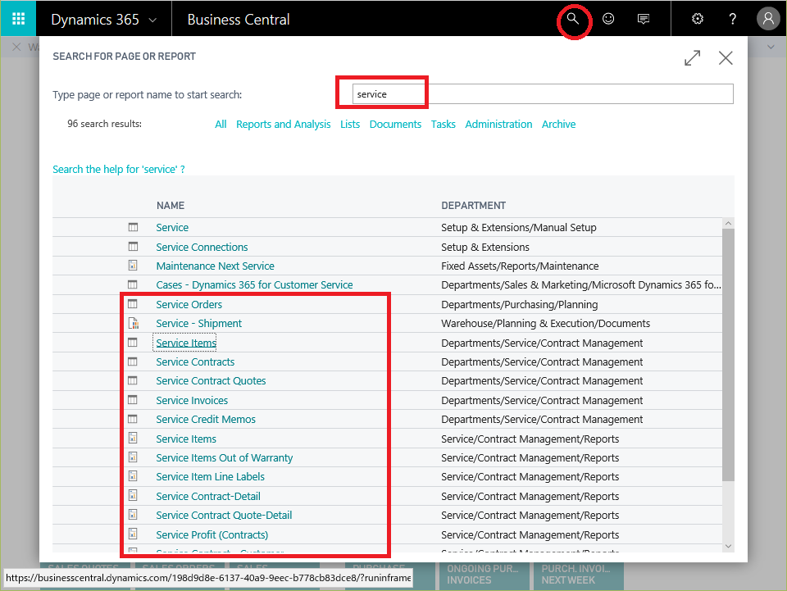Filter results by Lists

click(x=350, y=125)
